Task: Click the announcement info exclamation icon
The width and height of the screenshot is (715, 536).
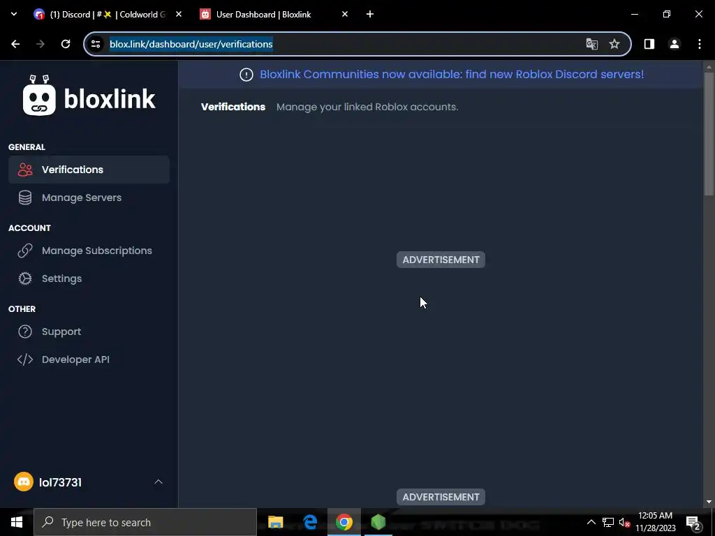Action: [246, 75]
